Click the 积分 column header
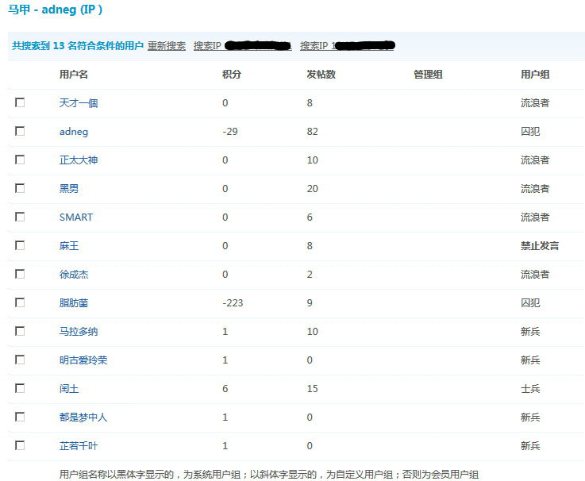585x481 pixels. (232, 75)
